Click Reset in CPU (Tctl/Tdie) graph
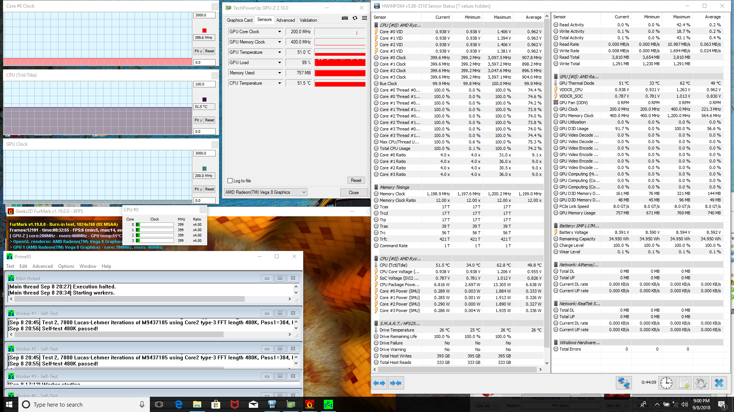The width and height of the screenshot is (734, 412). coord(209,120)
